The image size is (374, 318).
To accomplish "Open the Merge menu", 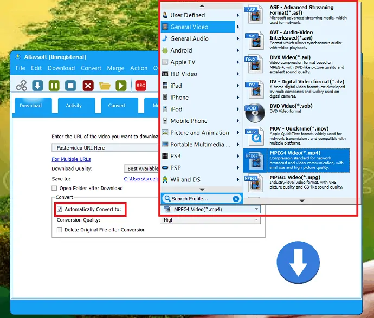I will pyautogui.click(x=115, y=68).
